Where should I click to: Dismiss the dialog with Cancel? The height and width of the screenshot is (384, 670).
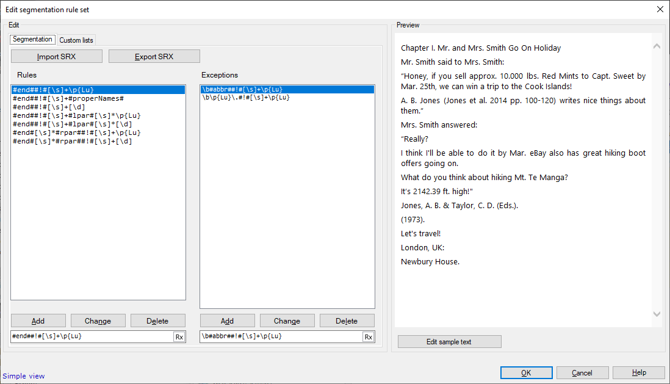tap(582, 372)
